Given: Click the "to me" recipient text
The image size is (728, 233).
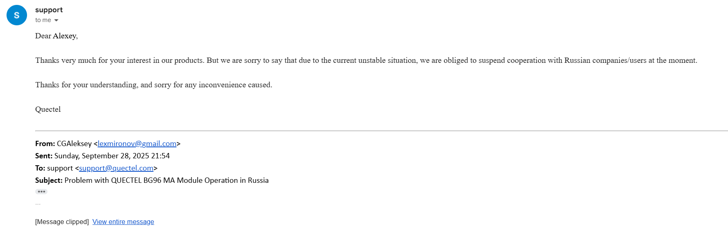Looking at the screenshot, I should click(43, 20).
